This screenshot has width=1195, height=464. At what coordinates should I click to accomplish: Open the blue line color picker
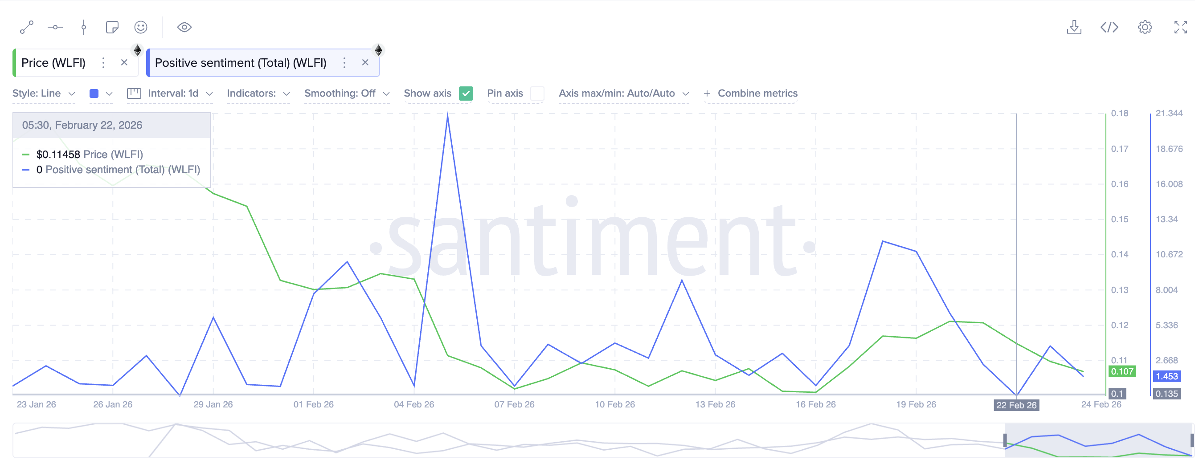[x=101, y=94]
